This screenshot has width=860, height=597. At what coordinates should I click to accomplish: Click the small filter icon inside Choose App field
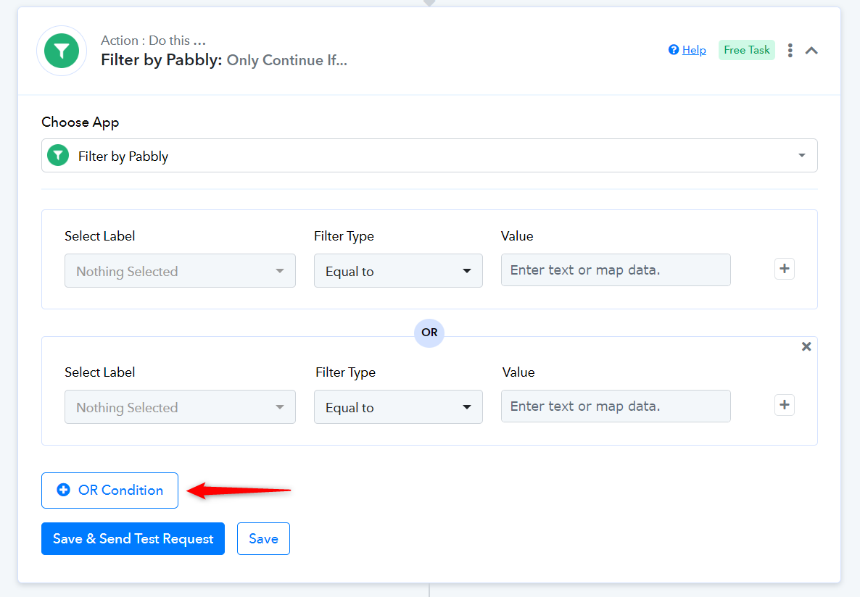pyautogui.click(x=58, y=156)
